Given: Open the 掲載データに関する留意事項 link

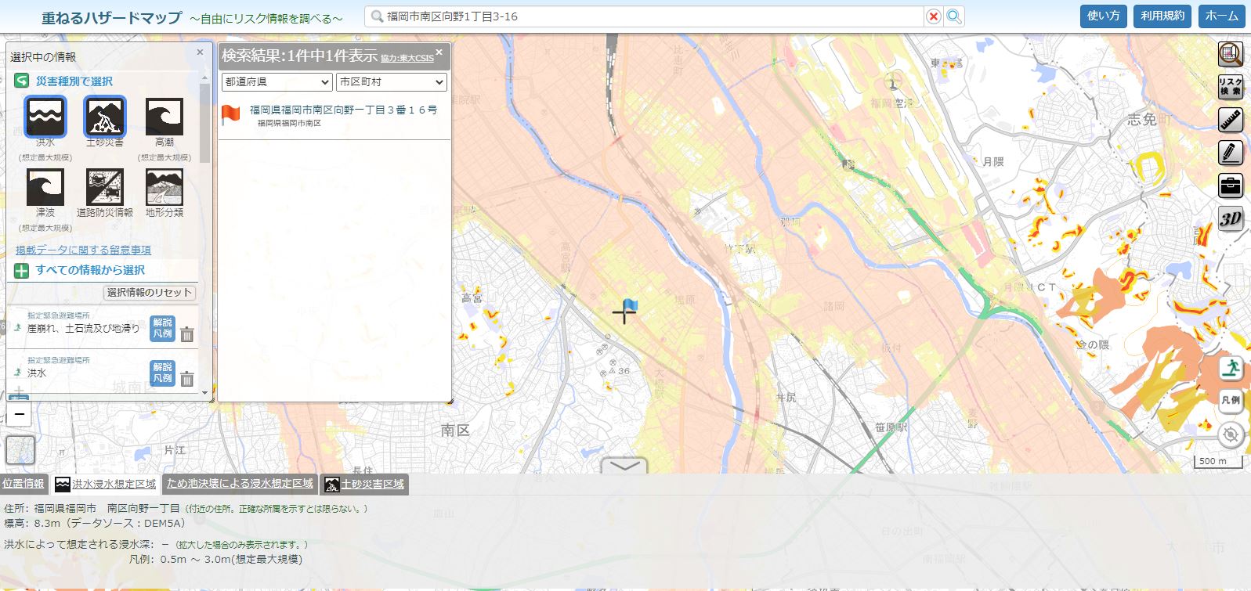Looking at the screenshot, I should 83,250.
